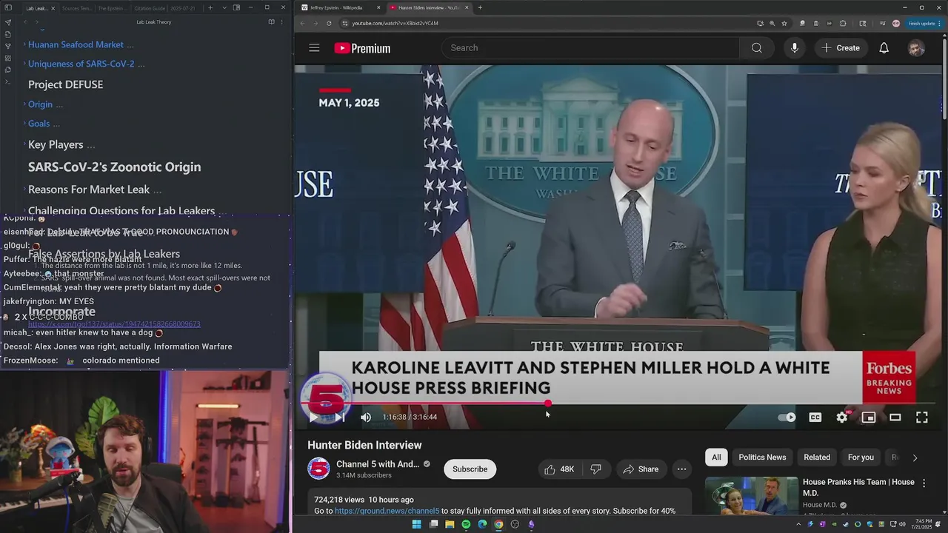Expand the Huanan Seafood Market heading
This screenshot has width=948, height=533.
click(24, 44)
